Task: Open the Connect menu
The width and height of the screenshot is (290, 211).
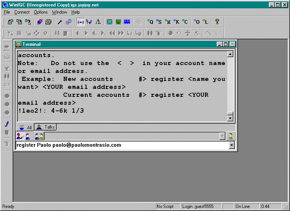Action: point(22,12)
